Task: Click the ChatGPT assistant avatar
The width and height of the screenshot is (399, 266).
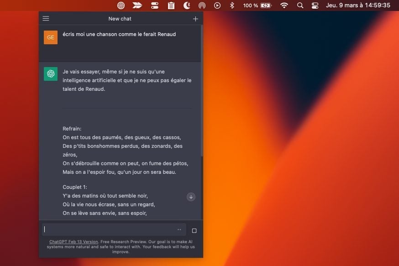Action: [x=51, y=74]
